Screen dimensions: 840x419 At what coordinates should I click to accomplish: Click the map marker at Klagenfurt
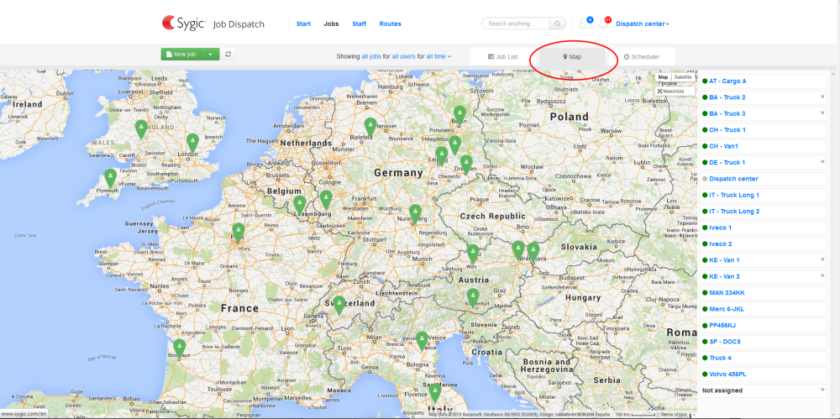tap(472, 297)
